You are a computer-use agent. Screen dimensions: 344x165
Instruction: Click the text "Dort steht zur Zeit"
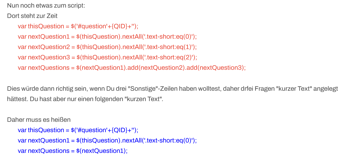tap(32, 16)
